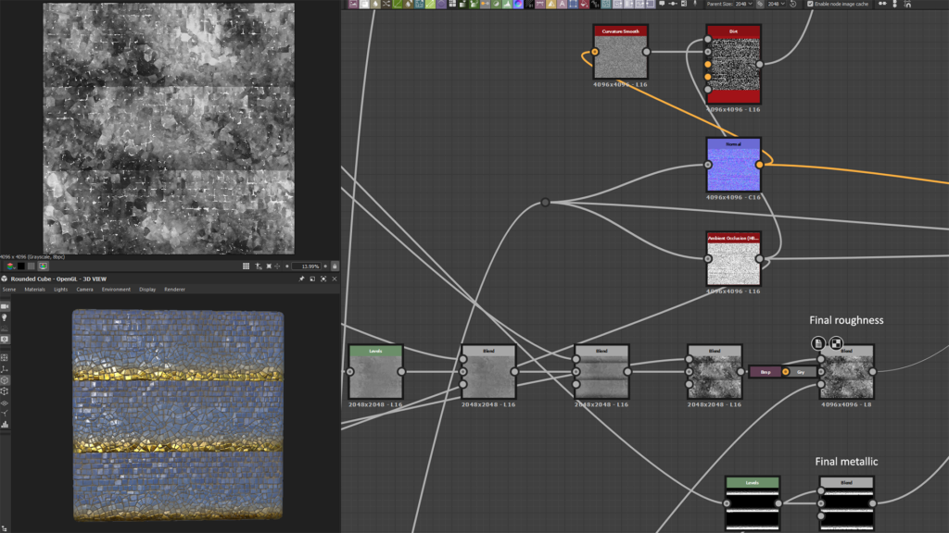949x533 pixels.
Task: Click the export badge above the Final roughness node
Action: click(x=818, y=342)
